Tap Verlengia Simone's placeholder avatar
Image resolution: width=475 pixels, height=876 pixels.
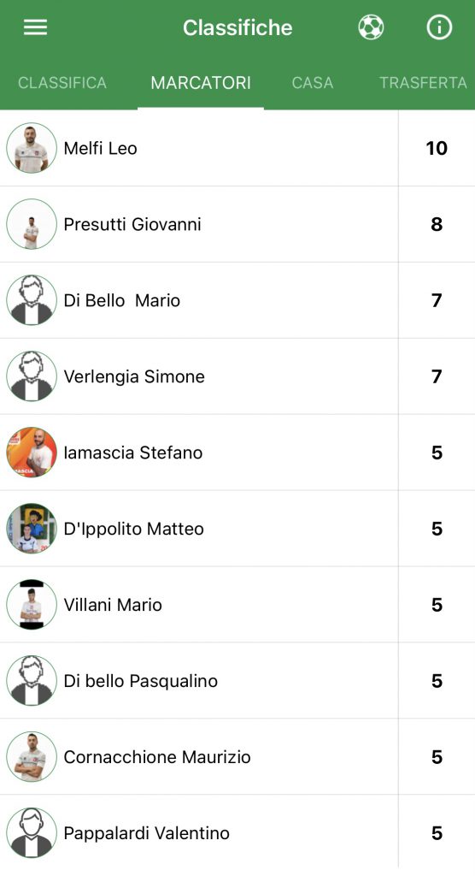click(x=32, y=376)
